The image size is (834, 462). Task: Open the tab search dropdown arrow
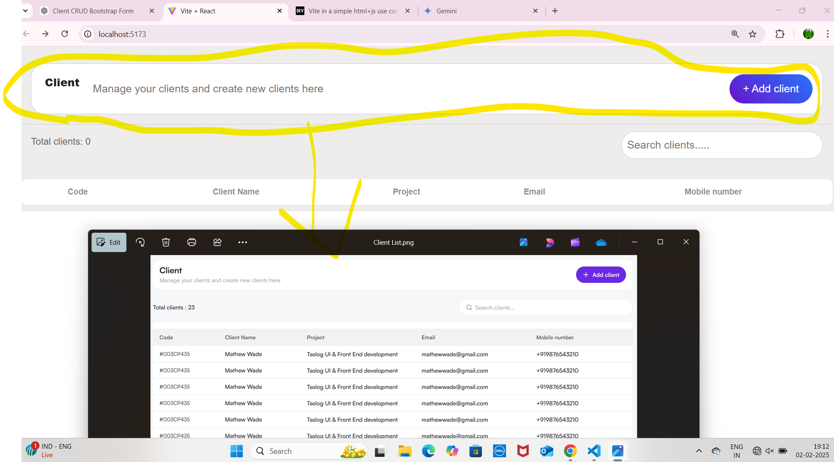pos(25,11)
